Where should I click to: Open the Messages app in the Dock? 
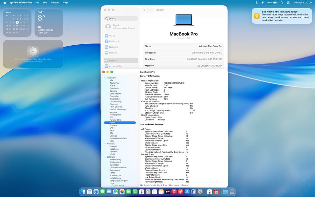[102, 192]
